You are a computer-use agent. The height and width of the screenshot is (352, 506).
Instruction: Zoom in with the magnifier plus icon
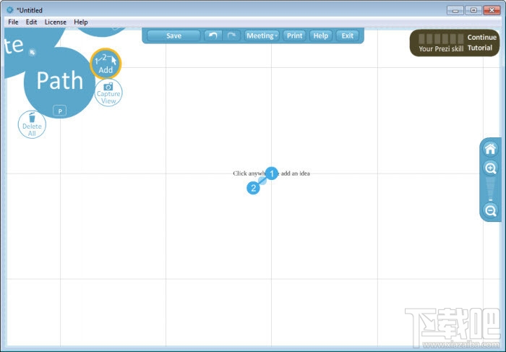491,168
